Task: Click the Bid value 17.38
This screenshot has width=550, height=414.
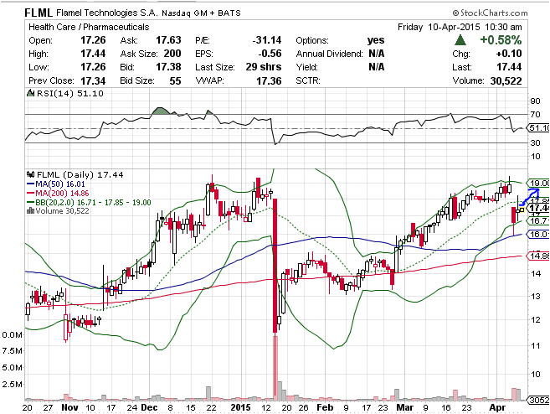Action: 168,67
